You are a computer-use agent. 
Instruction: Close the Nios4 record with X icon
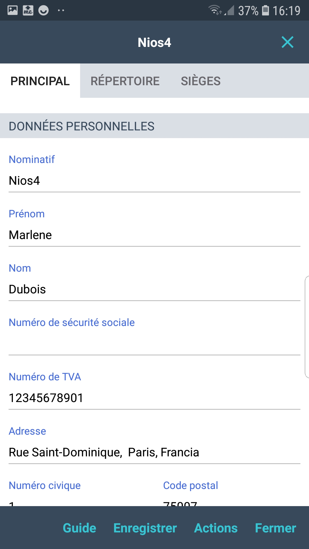[x=287, y=42]
